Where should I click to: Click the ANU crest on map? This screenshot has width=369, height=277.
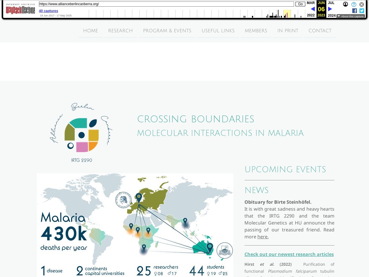(225, 250)
